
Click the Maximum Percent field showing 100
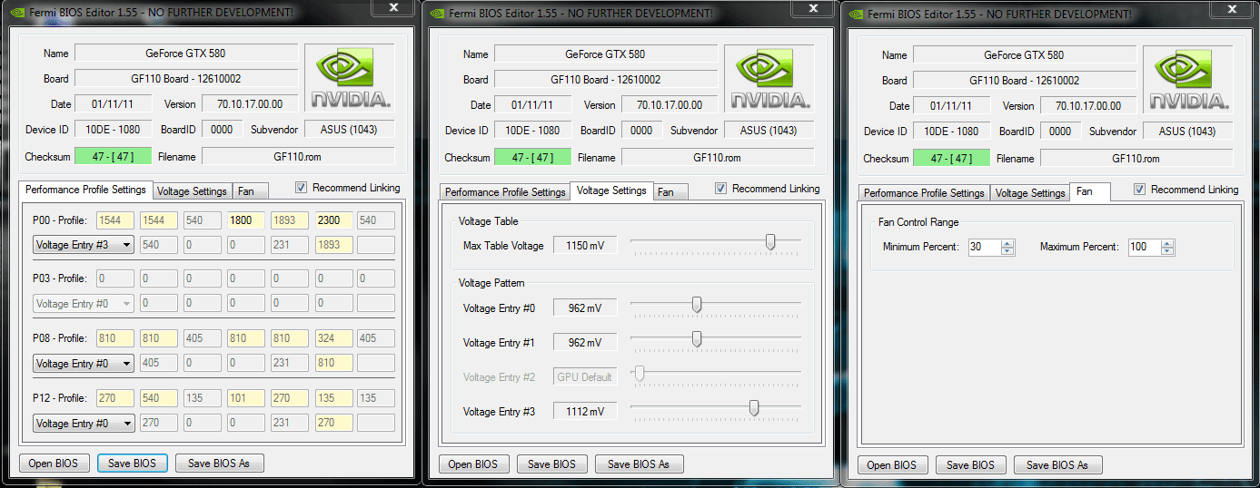1146,247
